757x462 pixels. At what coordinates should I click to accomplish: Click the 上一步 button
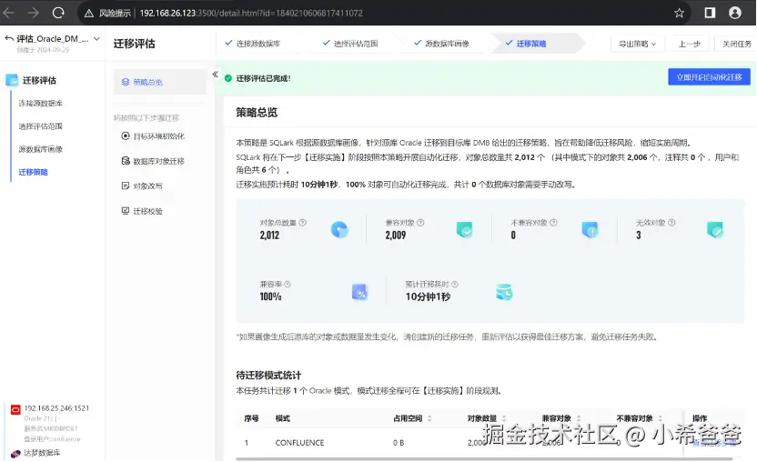690,44
